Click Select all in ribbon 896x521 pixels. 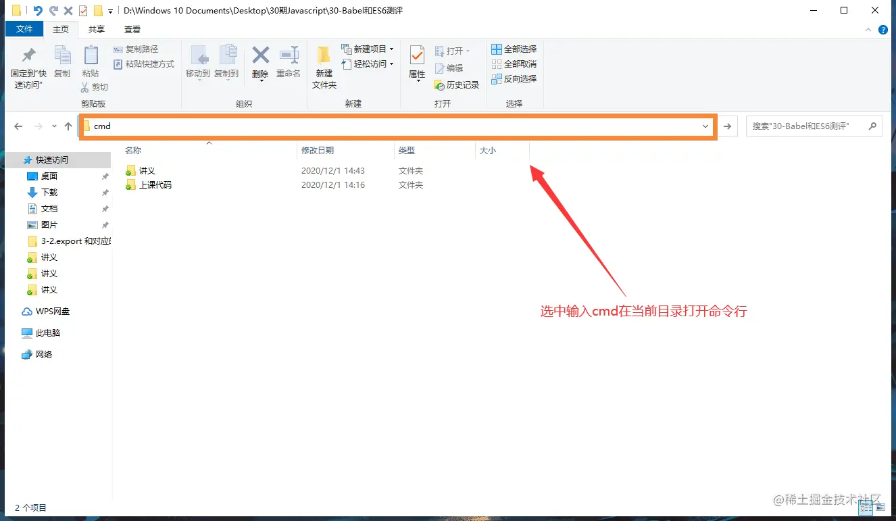pyautogui.click(x=514, y=49)
